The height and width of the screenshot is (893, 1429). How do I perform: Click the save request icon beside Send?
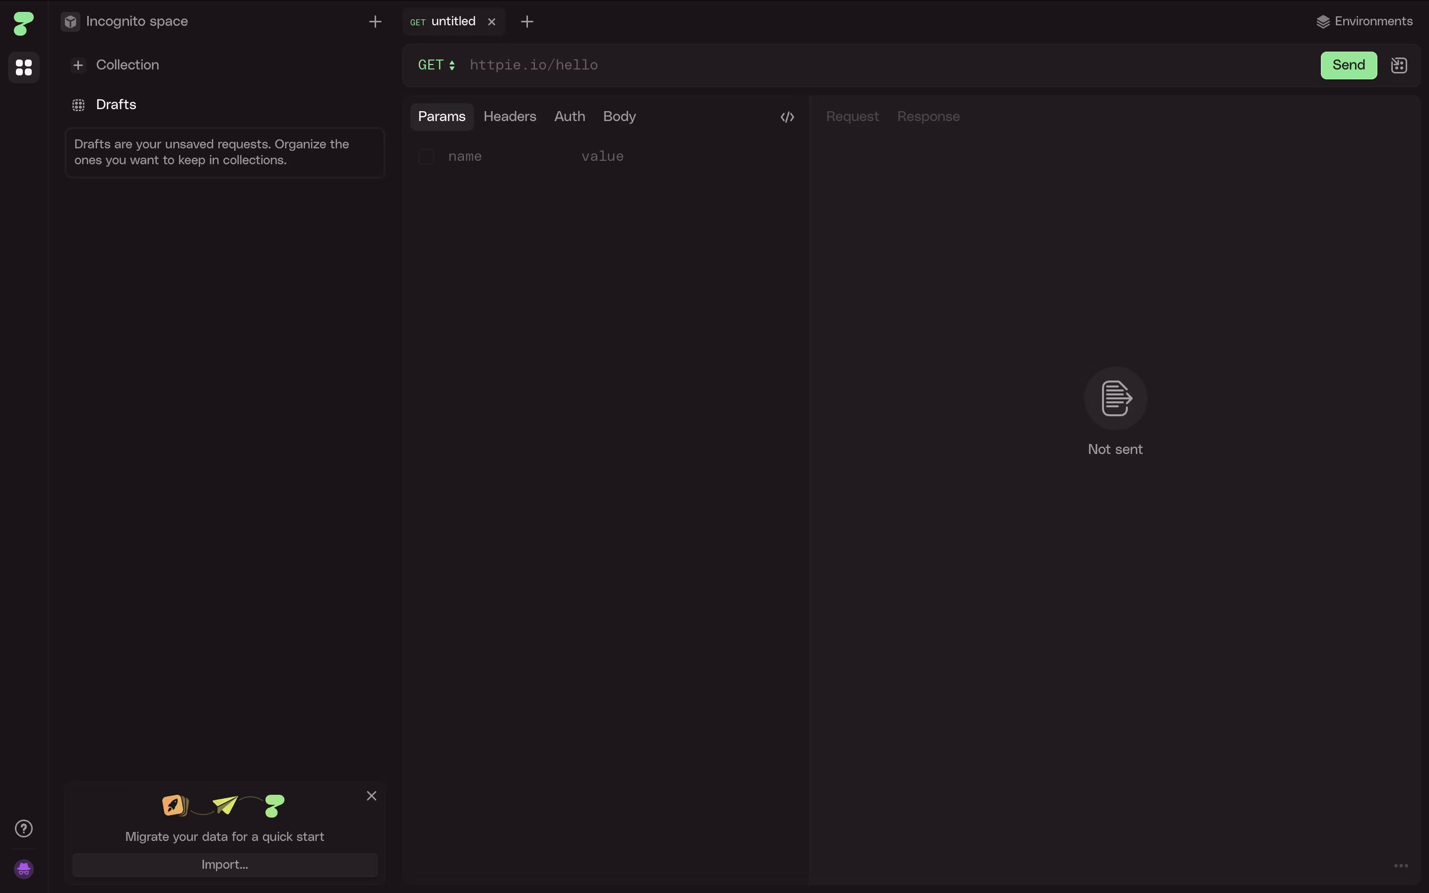click(1399, 65)
